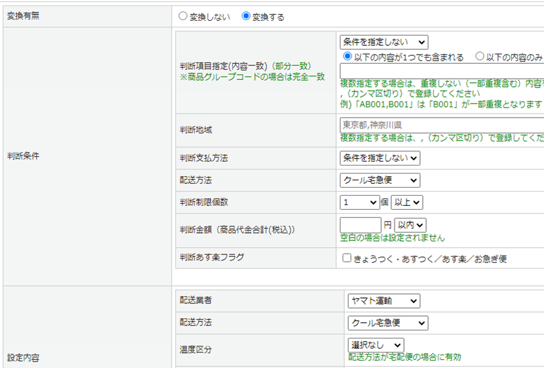The image size is (544, 368).
Task: Click the 設定内容 section label
Action: (24, 358)
